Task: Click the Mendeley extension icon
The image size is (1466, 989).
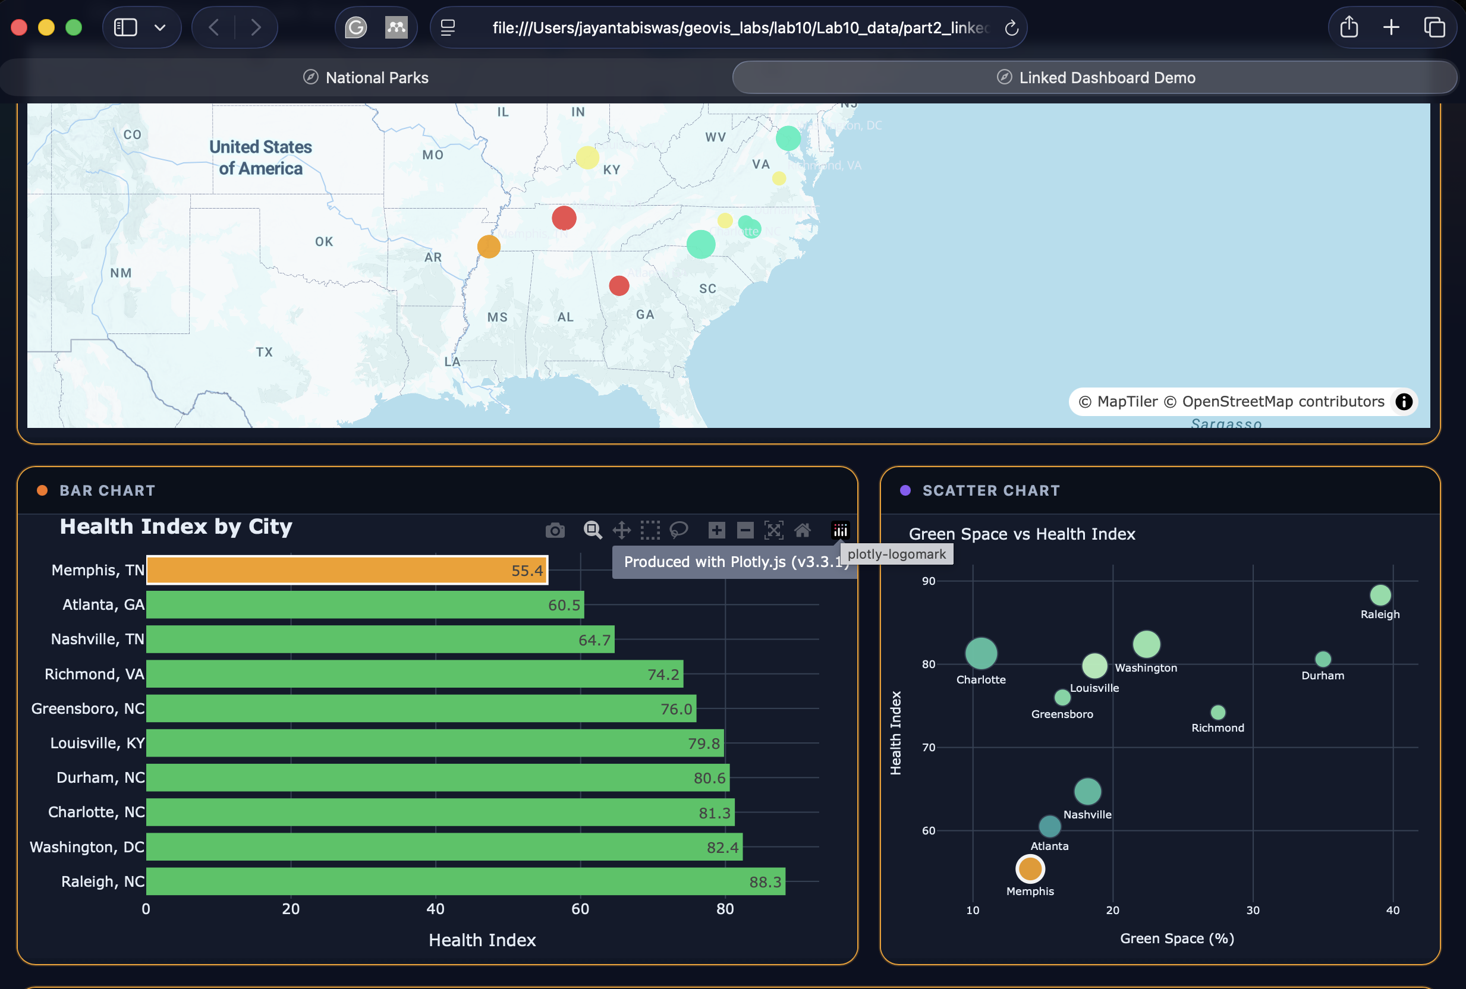Action: (x=396, y=27)
